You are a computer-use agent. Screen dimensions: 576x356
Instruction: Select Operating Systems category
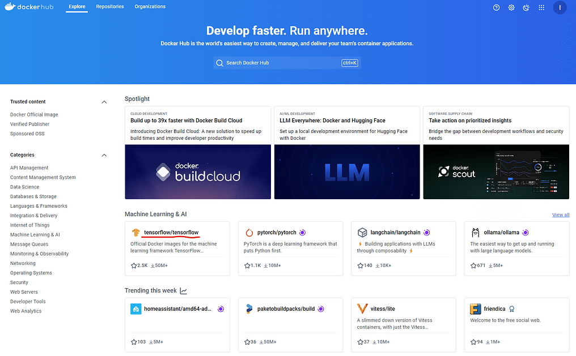pos(31,272)
